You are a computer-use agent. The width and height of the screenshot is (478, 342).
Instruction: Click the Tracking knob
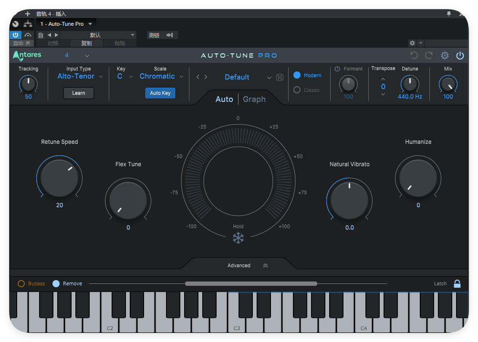coord(28,84)
